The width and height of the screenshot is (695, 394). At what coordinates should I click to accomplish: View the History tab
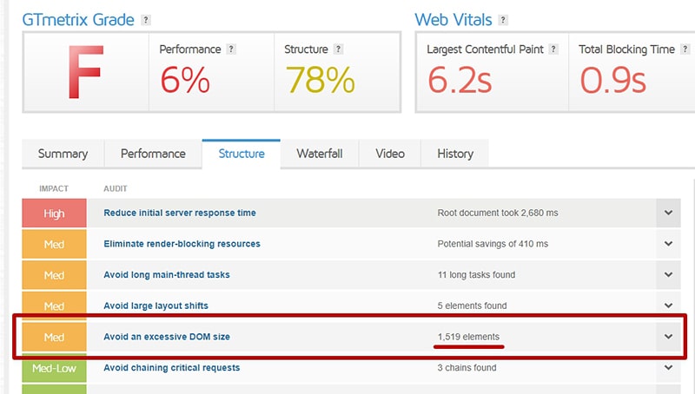tap(455, 154)
